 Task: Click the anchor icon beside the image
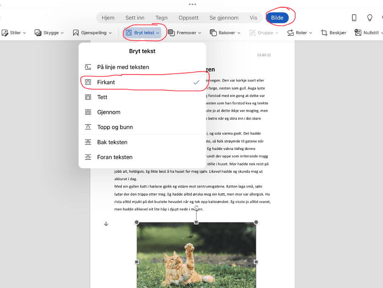pos(106,224)
